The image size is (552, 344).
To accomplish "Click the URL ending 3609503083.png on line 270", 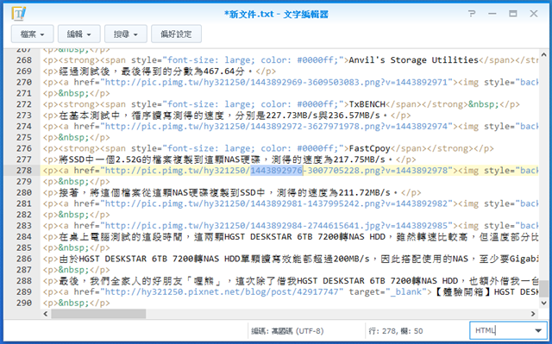I will (276, 82).
